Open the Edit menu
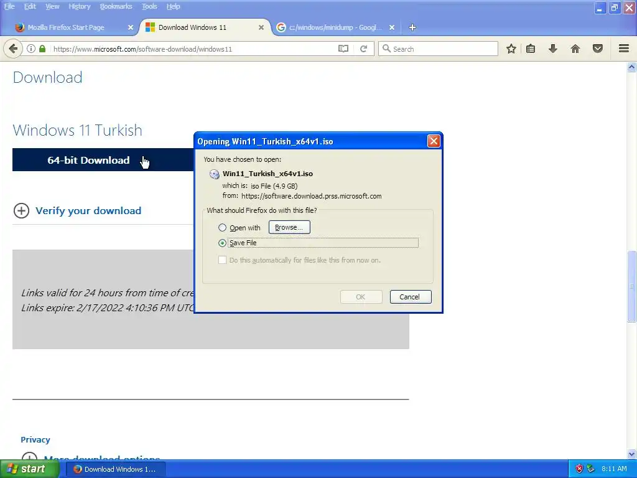 (x=30, y=6)
